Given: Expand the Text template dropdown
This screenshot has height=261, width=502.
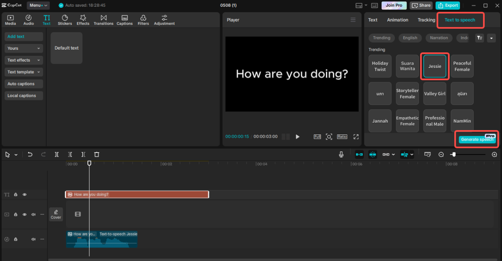Looking at the screenshot, I should [x=23, y=72].
